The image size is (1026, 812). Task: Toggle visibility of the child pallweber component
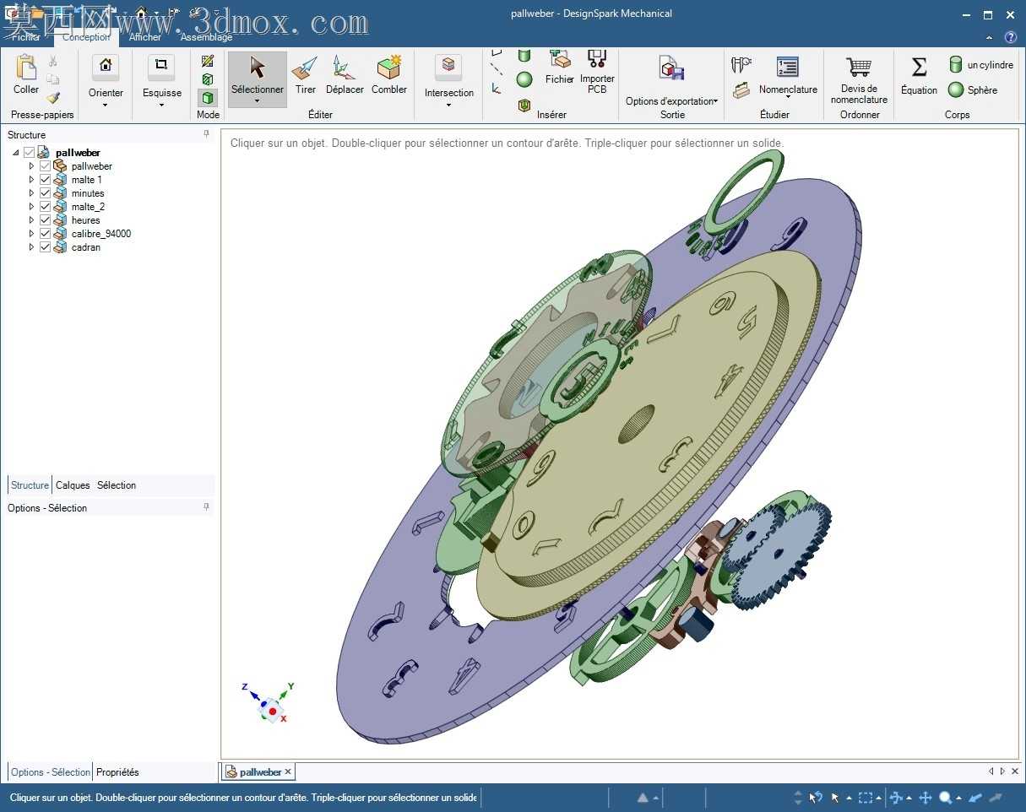pos(46,166)
